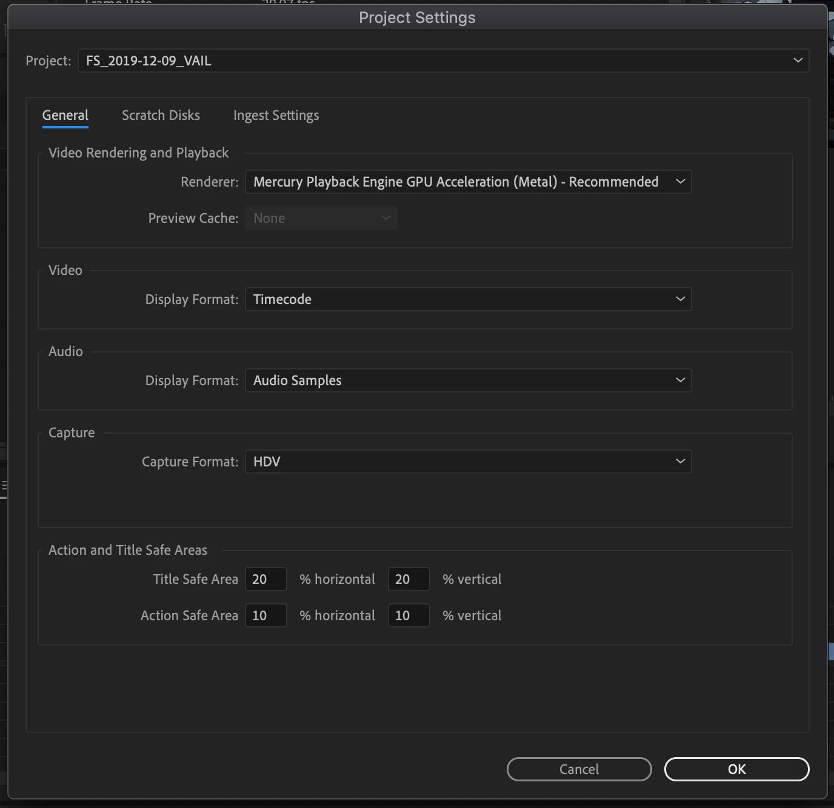
Task: Click the Audio section heading
Action: point(65,351)
